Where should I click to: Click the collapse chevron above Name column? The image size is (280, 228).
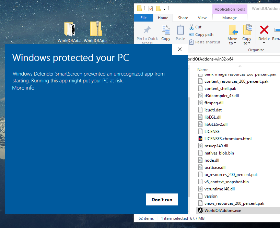[x=240, y=66]
